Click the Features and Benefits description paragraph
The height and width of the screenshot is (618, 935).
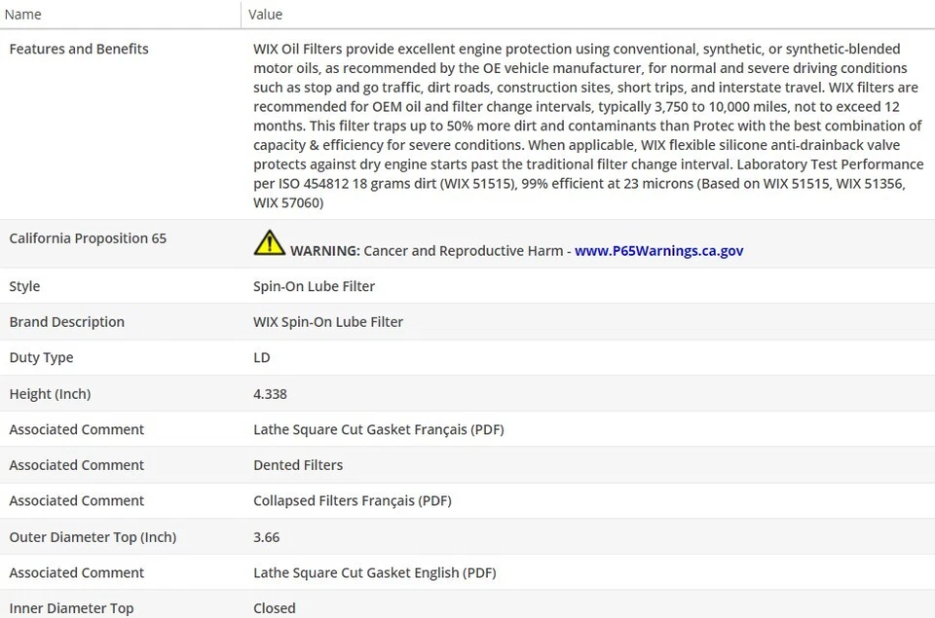(x=584, y=126)
